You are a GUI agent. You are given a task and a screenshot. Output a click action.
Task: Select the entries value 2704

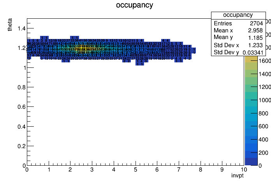(256, 23)
